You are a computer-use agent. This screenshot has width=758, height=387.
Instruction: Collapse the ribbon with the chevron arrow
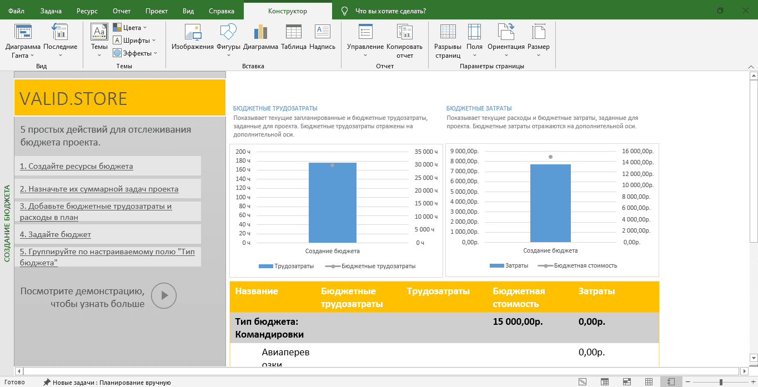tap(750, 66)
